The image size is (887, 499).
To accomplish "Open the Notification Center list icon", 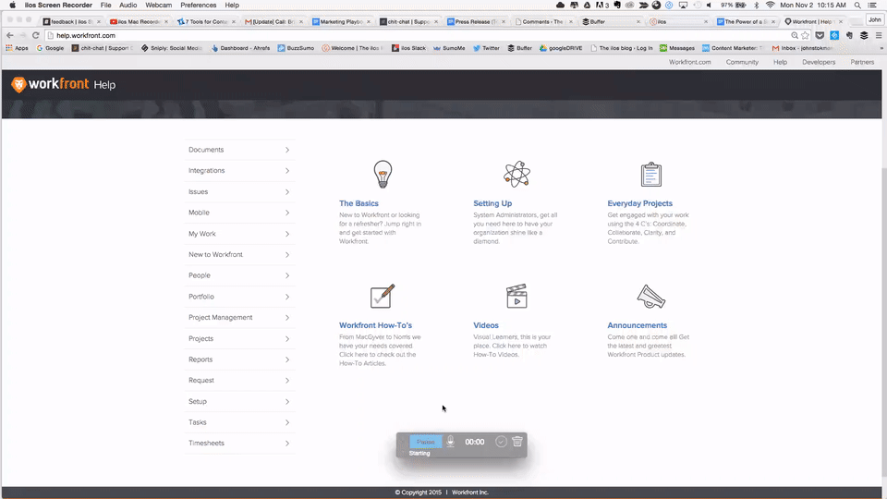I will click(x=872, y=6).
